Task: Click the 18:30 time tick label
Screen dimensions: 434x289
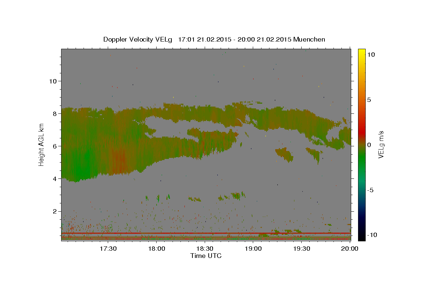Action: coord(205,249)
